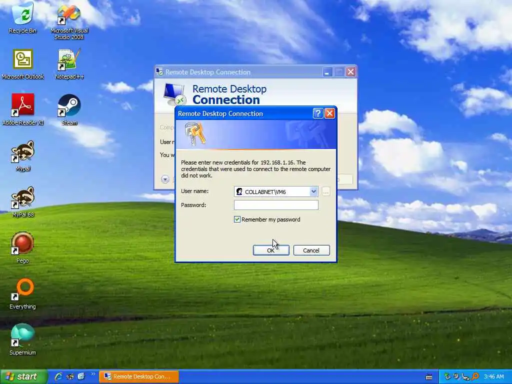Click the Start button

[23, 376]
